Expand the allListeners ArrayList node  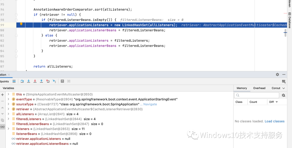pyautogui.click(x=8, y=114)
